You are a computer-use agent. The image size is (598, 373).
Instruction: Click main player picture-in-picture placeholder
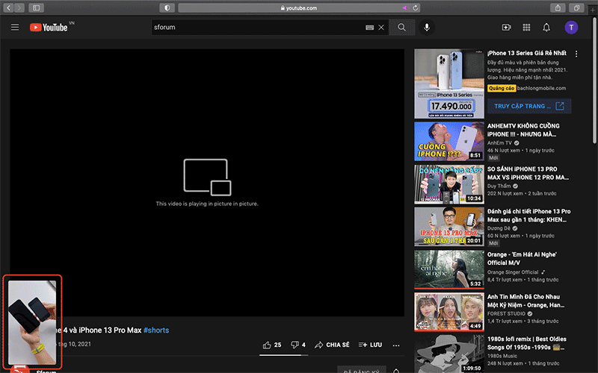(207, 182)
